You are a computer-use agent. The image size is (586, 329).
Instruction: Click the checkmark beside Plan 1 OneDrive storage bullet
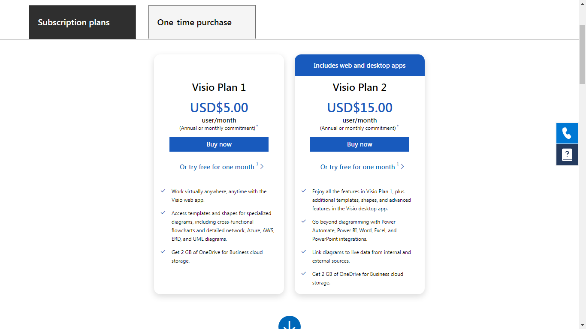163,252
